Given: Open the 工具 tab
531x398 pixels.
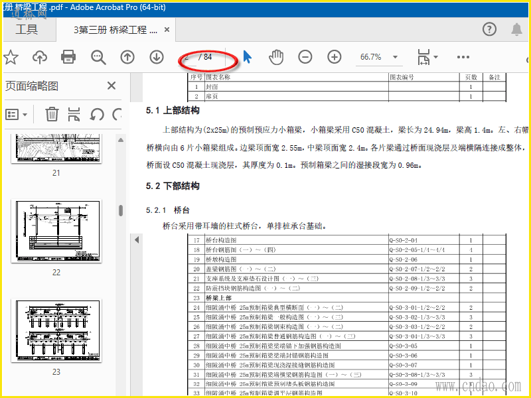Looking at the screenshot, I should [x=27, y=29].
